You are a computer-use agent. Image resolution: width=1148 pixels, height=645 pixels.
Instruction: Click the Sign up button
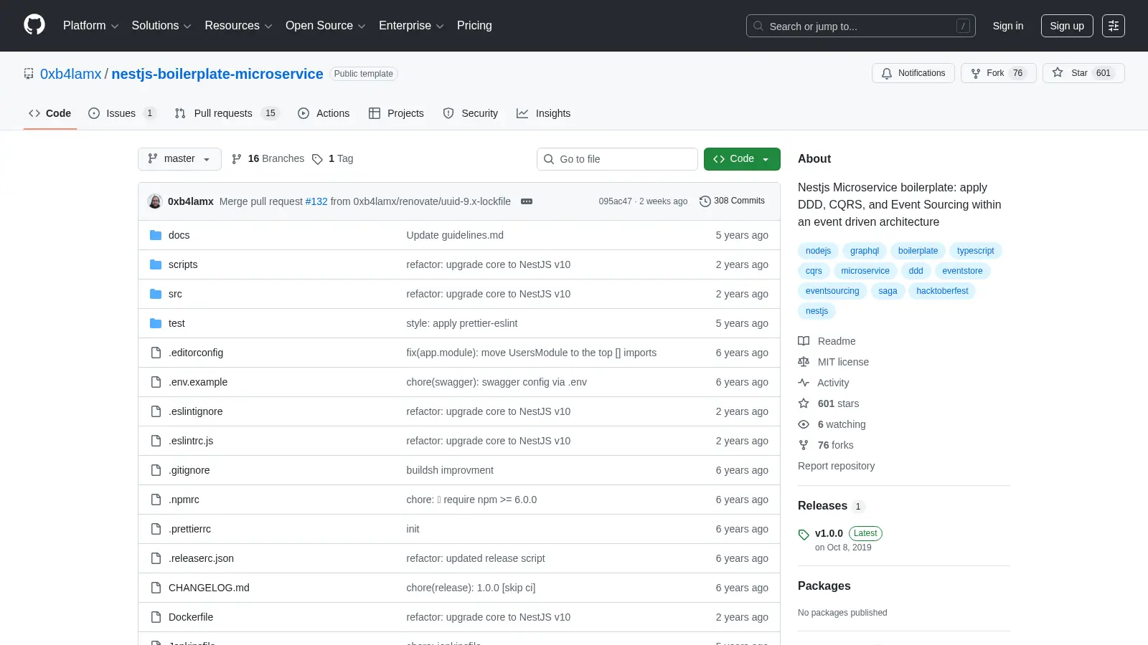tap(1067, 26)
